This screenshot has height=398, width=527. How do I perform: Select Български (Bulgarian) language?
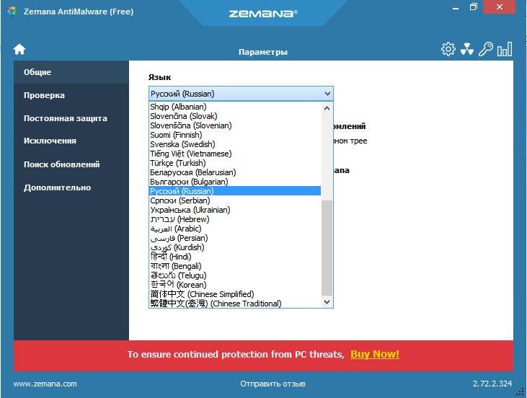235,182
